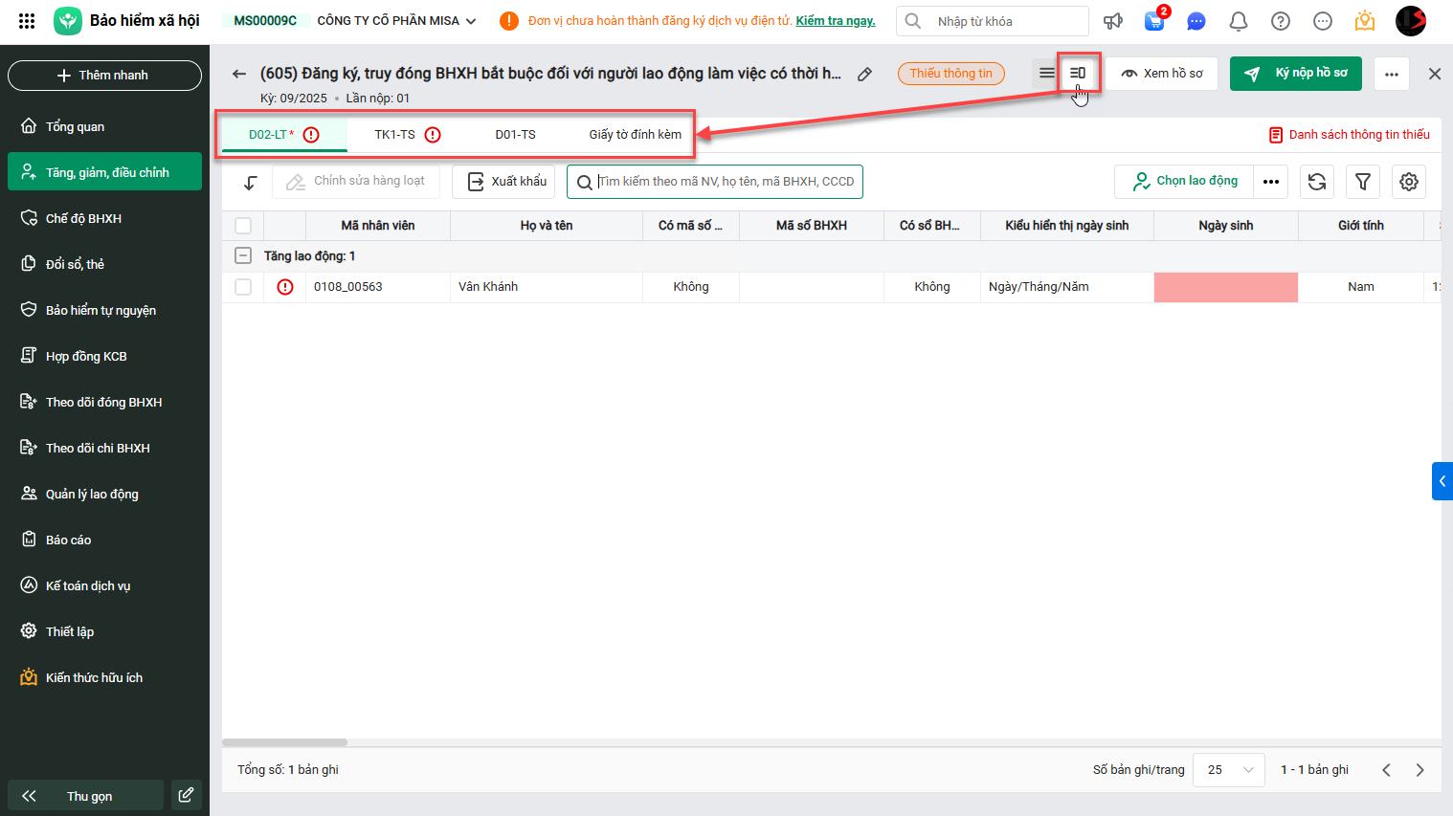This screenshot has width=1453, height=816.
Task: Open Theo dõi chi BHXH sidebar item
Action: pyautogui.click(x=104, y=448)
